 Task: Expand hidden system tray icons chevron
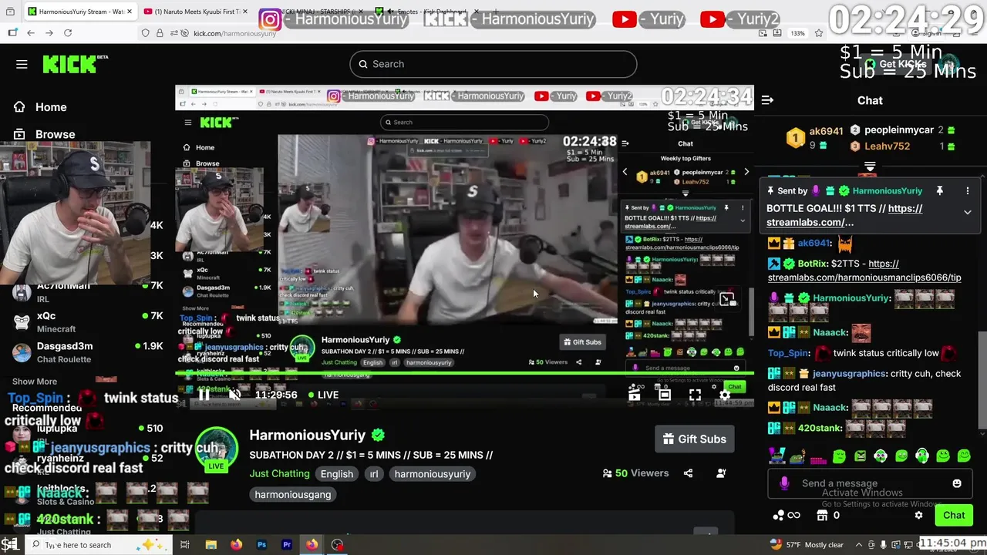861,545
